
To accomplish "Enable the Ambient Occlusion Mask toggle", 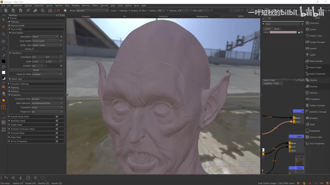I will (57, 129).
